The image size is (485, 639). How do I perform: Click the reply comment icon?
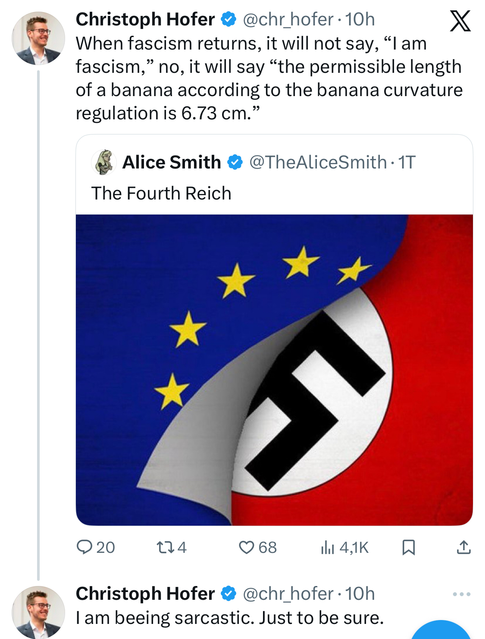84,547
